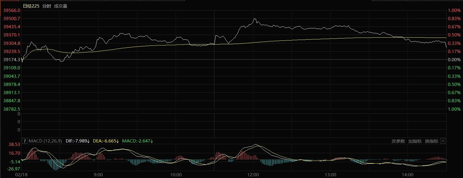Click the 10:00 marker on time axis
463x178 pixels.
coord(176,175)
